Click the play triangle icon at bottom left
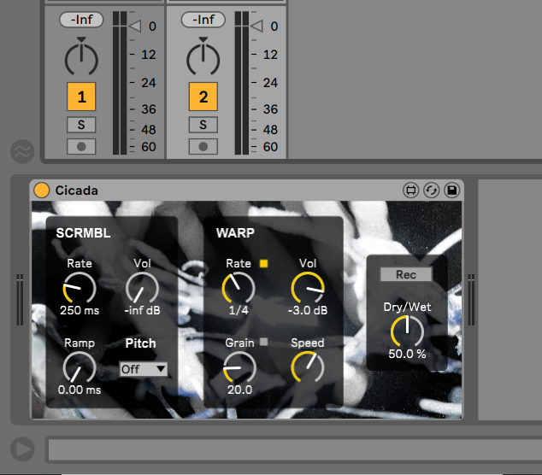The height and width of the screenshot is (475, 542). pyautogui.click(x=21, y=449)
